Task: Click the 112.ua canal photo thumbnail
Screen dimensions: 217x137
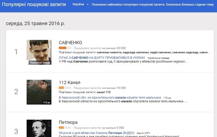Action: tap(39, 92)
